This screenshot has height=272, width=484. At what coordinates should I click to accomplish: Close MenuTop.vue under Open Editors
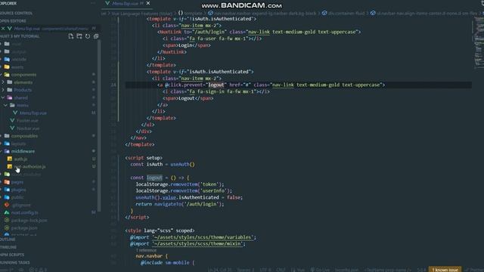[x=3, y=29]
